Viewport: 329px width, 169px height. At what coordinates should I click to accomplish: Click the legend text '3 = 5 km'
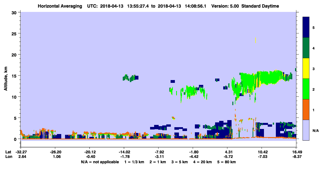179,162
